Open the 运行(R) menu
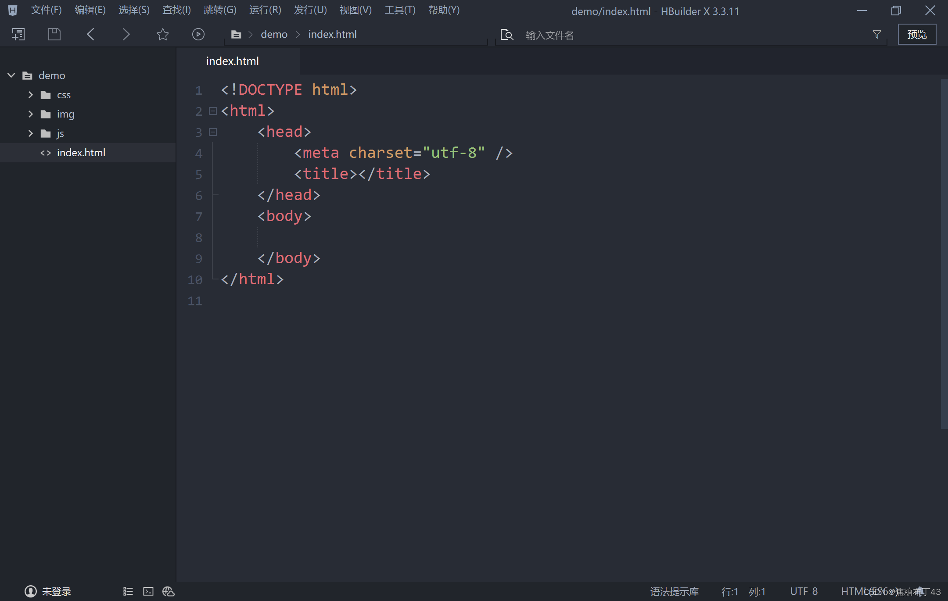 coord(265,10)
